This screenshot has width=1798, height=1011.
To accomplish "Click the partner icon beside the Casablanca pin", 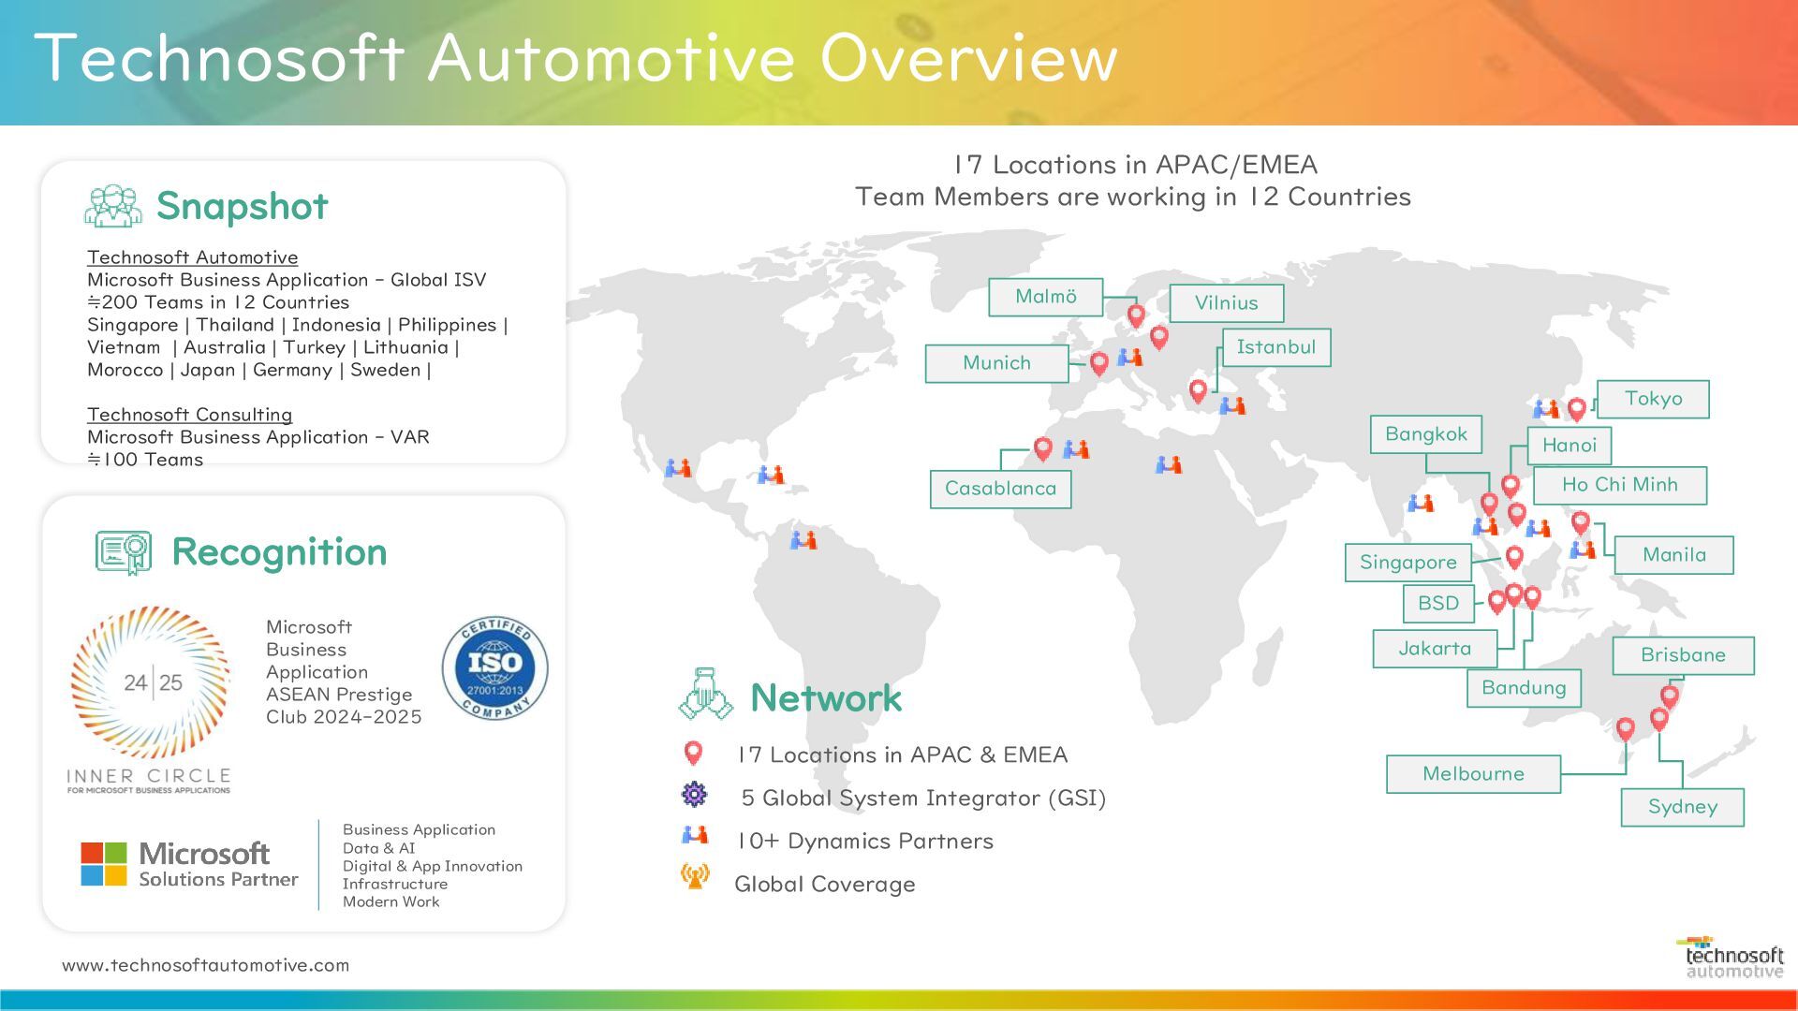I will 1076,449.
